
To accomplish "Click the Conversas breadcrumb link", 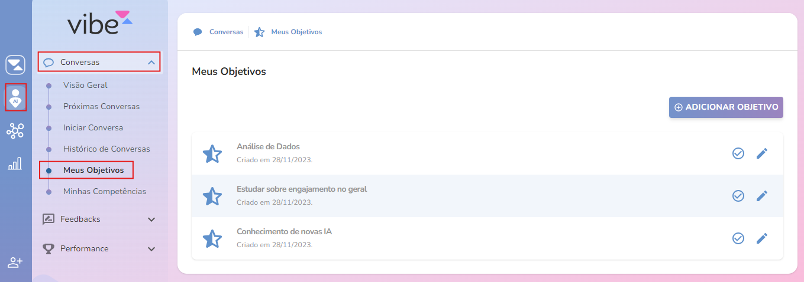I will tap(226, 32).
